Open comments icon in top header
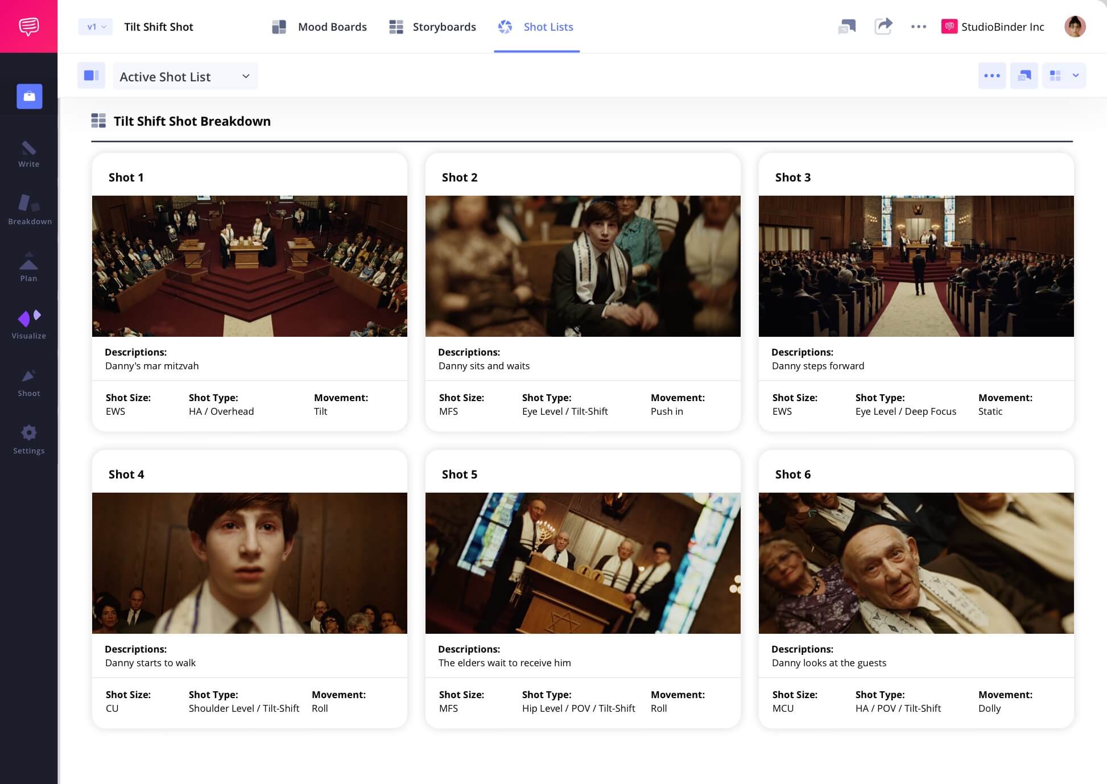Screen dimensions: 1107x784 (847, 26)
